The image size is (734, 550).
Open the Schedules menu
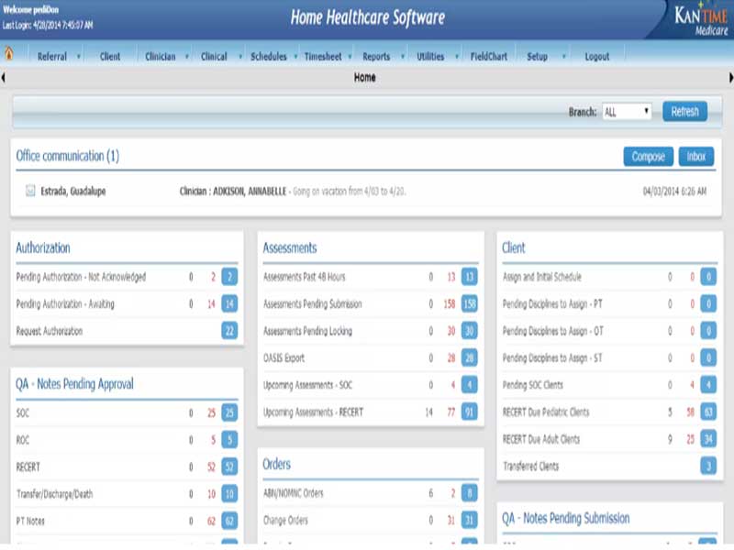click(x=268, y=57)
